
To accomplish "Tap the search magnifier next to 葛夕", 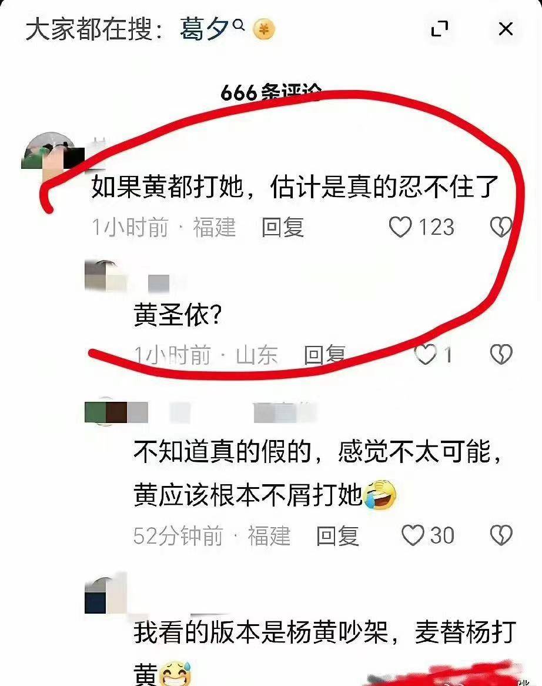I will pyautogui.click(x=239, y=25).
